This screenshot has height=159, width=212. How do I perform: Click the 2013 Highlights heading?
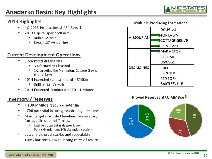click(24, 21)
